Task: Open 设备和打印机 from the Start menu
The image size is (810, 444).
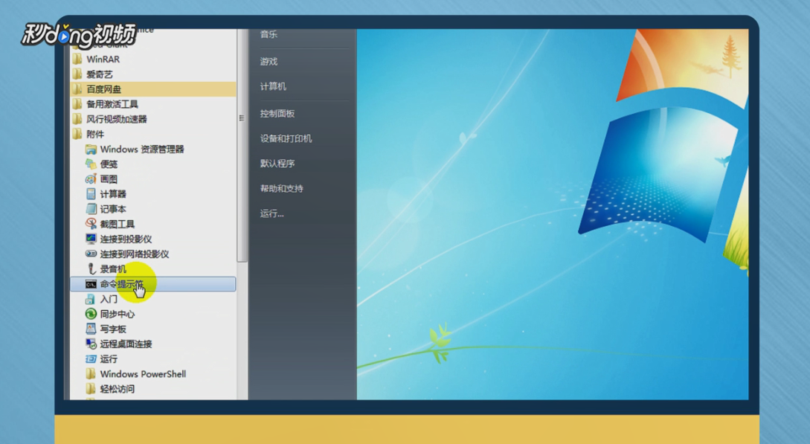Action: [286, 138]
